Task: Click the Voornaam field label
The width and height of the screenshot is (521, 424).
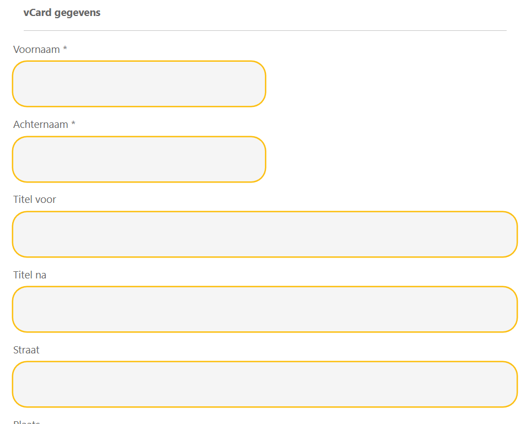Action: (36, 49)
